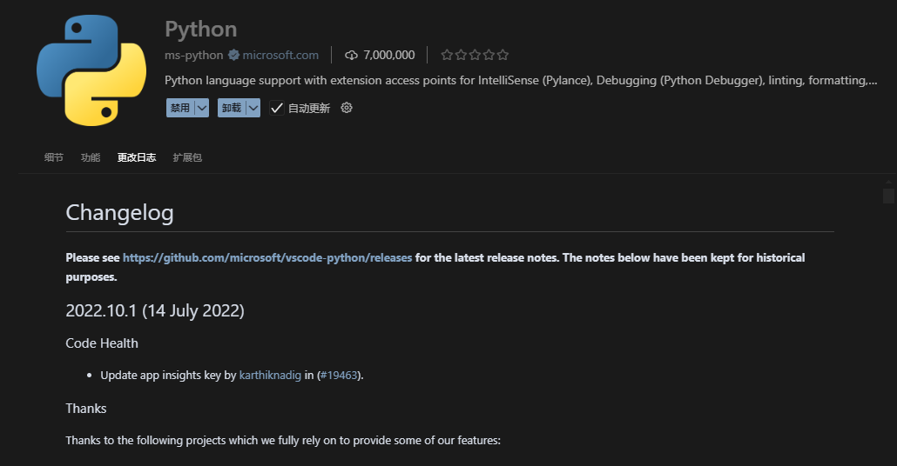The height and width of the screenshot is (466, 897).
Task: Click the changelog vertical scrollbar thumb
Action: click(x=888, y=196)
